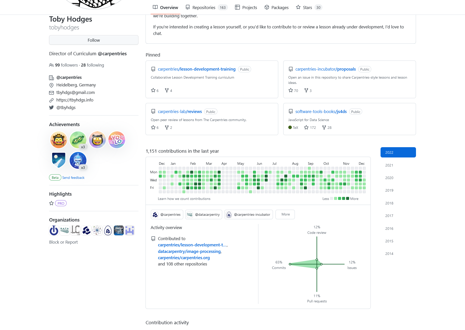Viewport: 465px width, 330px height.
Task: Open the purple pixel-pattern organization avatar
Action: point(129,230)
